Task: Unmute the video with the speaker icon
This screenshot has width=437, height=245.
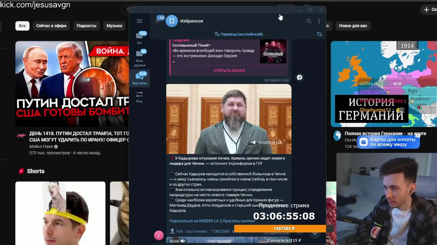Action: [x=183, y=241]
